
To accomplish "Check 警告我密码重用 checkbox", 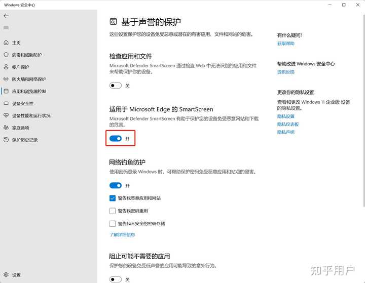I will (113, 211).
